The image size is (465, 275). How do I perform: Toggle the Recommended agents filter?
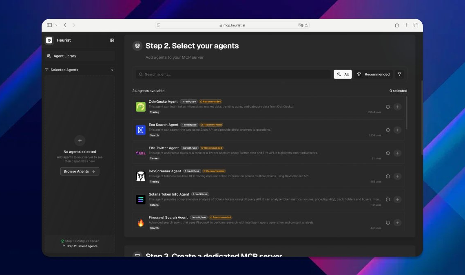[x=373, y=75]
